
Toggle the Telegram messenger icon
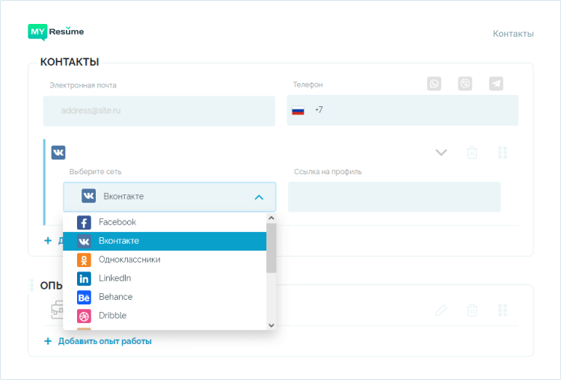(x=496, y=84)
